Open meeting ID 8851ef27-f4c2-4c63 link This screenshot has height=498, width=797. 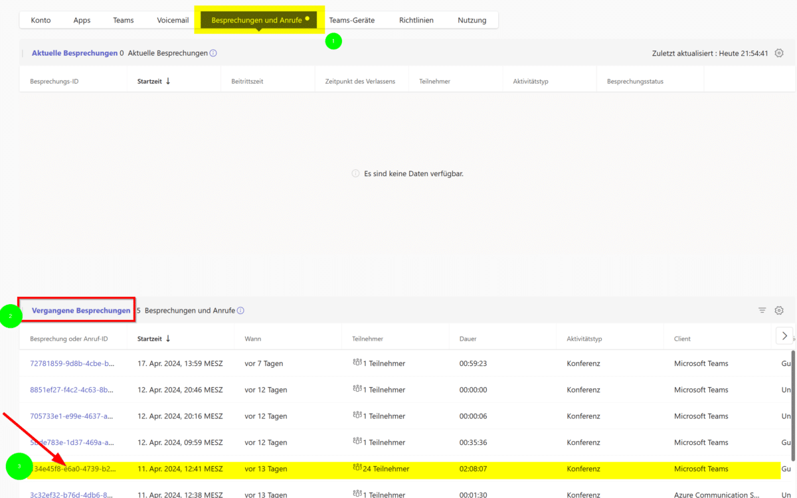(x=72, y=390)
